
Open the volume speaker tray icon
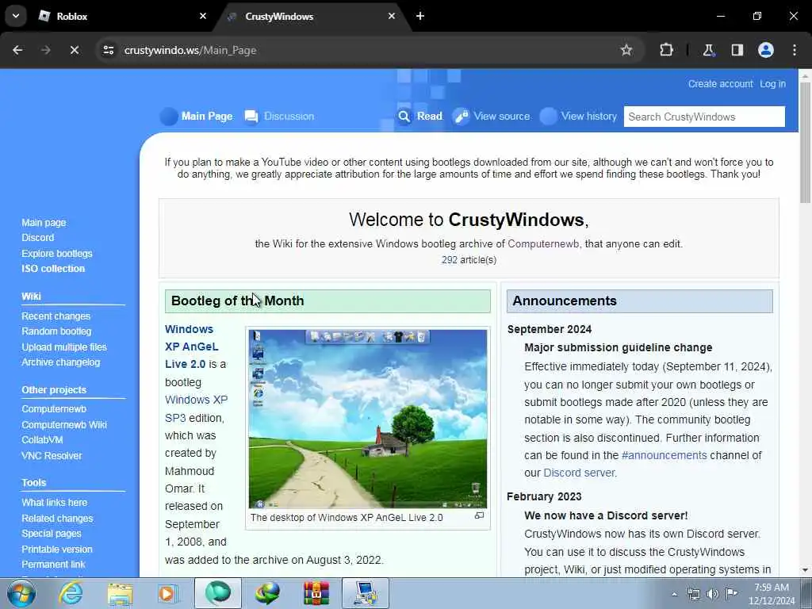(713, 594)
